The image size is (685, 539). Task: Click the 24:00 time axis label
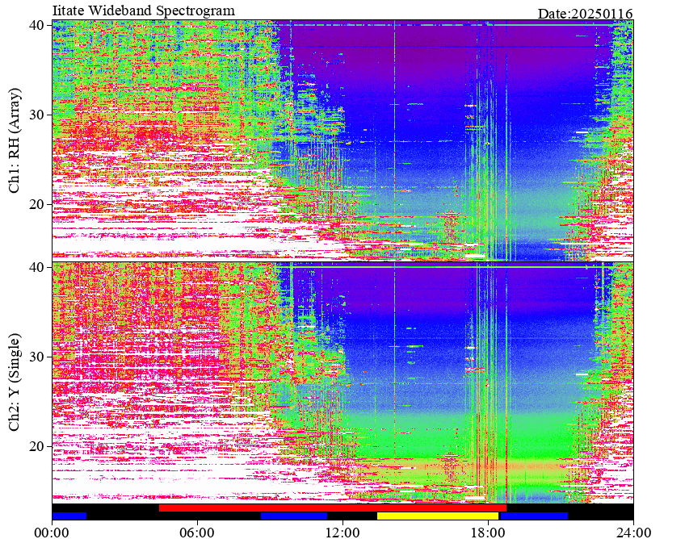(x=633, y=533)
